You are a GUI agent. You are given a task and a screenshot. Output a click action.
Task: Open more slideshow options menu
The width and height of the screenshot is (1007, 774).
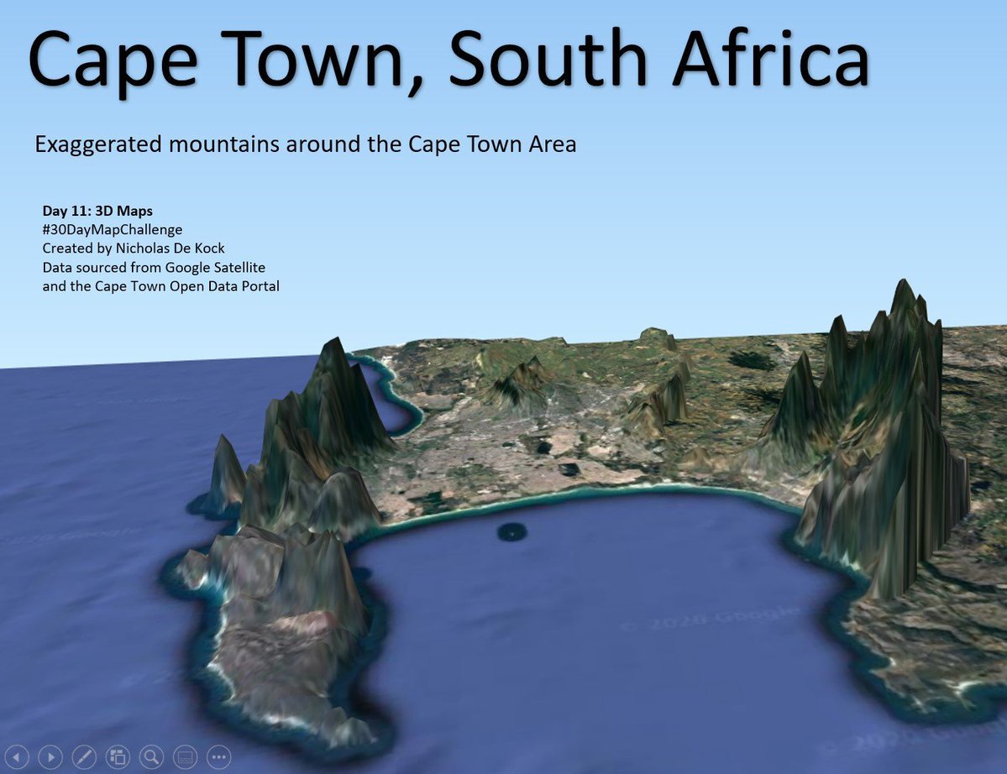point(219,756)
